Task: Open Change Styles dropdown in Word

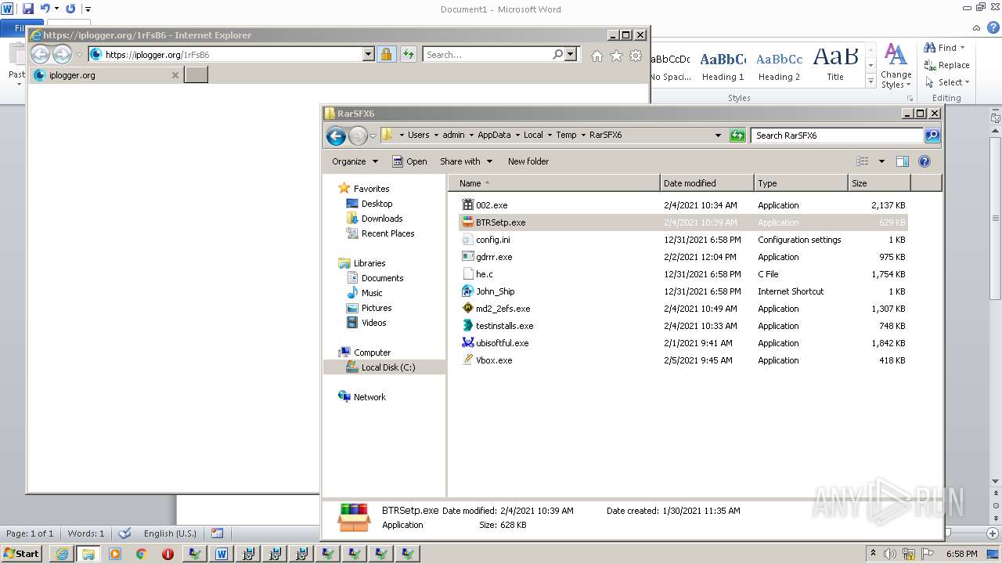Action: coord(896,67)
